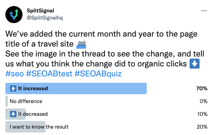Open the three-dot tweet options menu
Viewport: 211px width, 135px height.
(x=204, y=11)
